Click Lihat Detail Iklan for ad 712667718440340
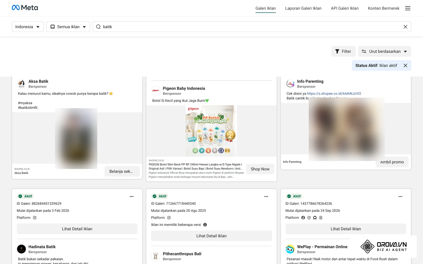Screen dimensions: 423x264 tap(212, 236)
